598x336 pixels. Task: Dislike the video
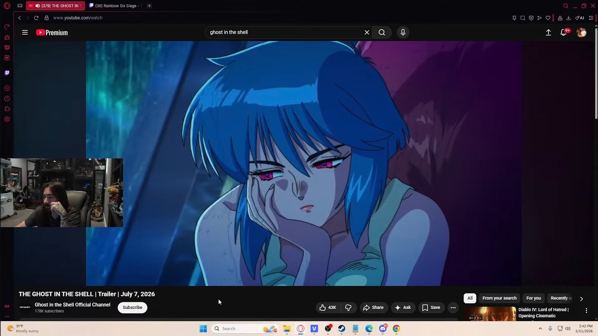click(348, 308)
